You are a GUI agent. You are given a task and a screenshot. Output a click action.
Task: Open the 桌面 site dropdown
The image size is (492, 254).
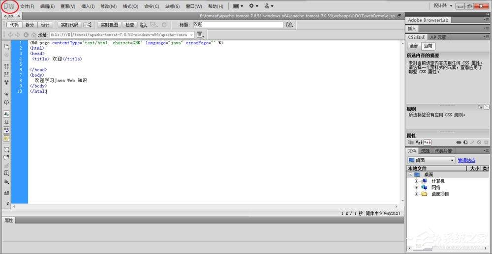point(431,160)
